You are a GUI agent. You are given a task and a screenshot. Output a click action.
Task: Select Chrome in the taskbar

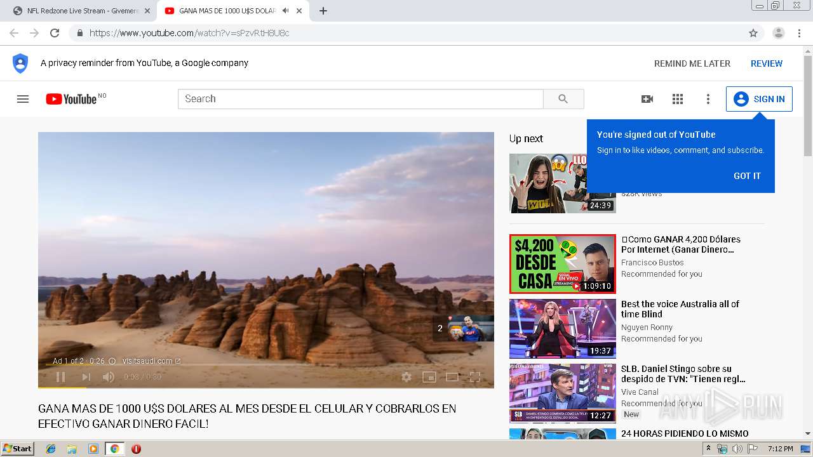point(114,449)
